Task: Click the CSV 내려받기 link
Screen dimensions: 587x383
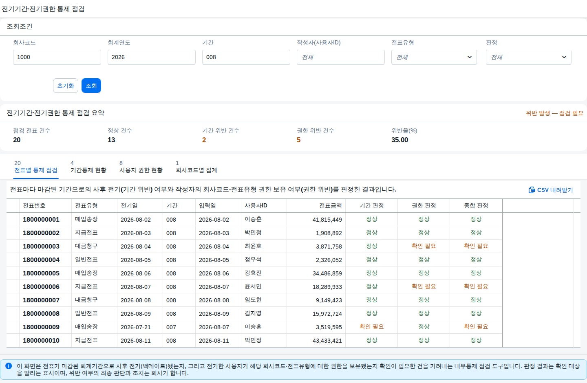Action: (551, 190)
